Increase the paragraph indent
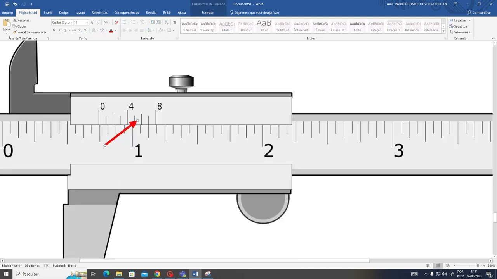 (x=159, y=22)
